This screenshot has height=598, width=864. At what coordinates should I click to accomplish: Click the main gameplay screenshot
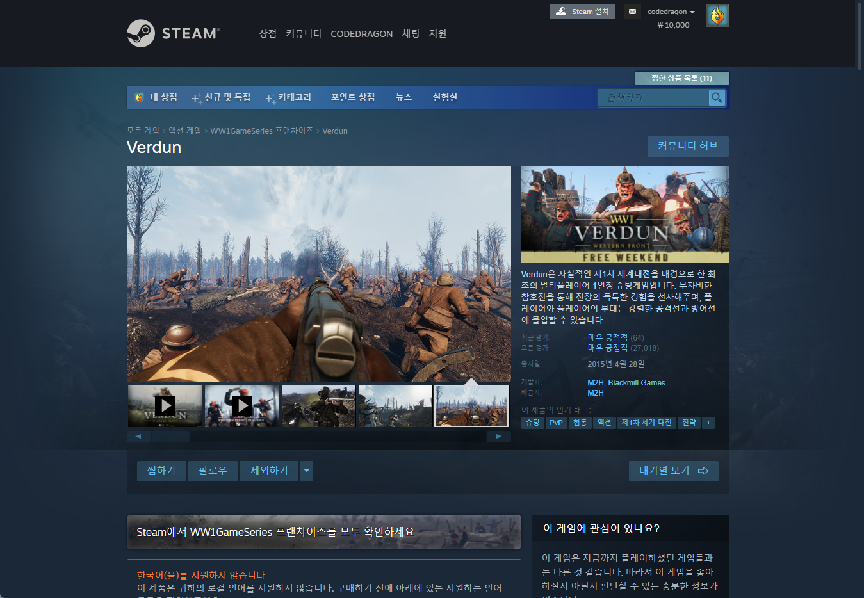[x=319, y=273]
